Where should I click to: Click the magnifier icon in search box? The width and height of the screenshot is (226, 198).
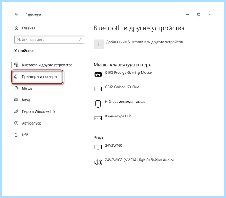(81, 39)
